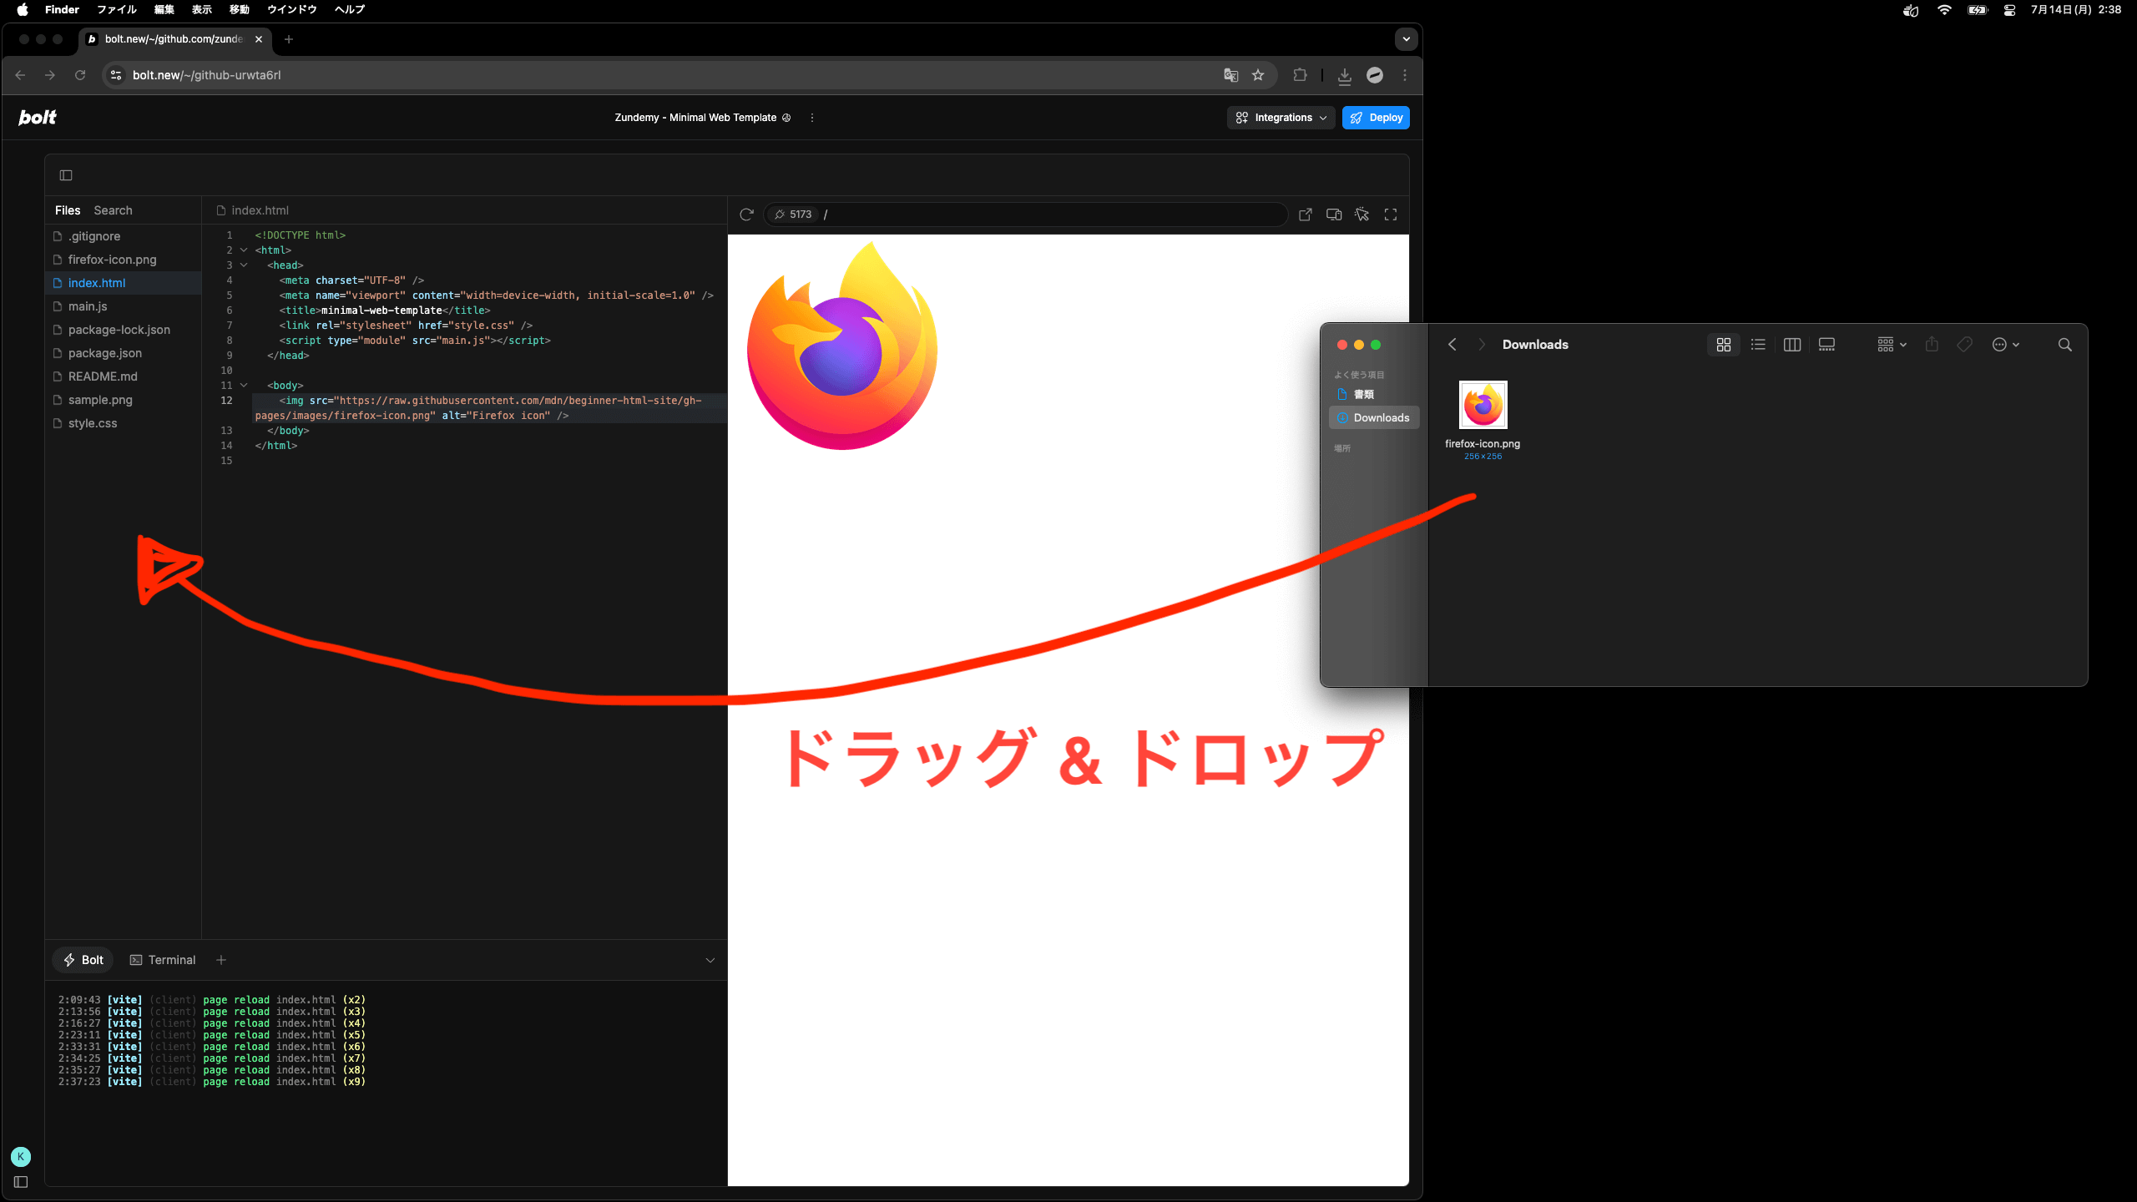Screen dimensions: 2137x1202
Task: Open a new browser tab
Action: (x=289, y=39)
